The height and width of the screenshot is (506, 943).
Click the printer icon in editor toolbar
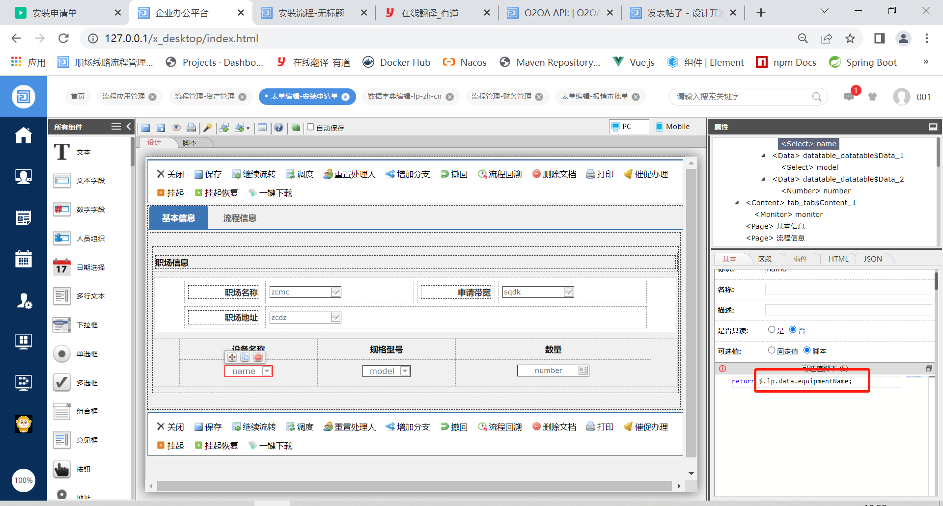pos(191,128)
